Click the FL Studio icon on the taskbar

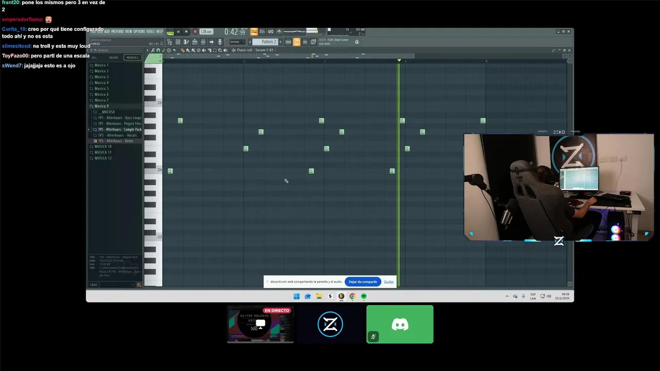coord(341,296)
